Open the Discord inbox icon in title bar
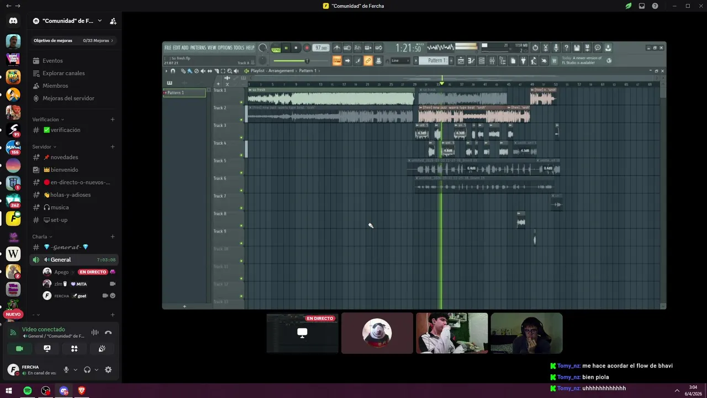Screen dimensions: 707x398 [642, 6]
